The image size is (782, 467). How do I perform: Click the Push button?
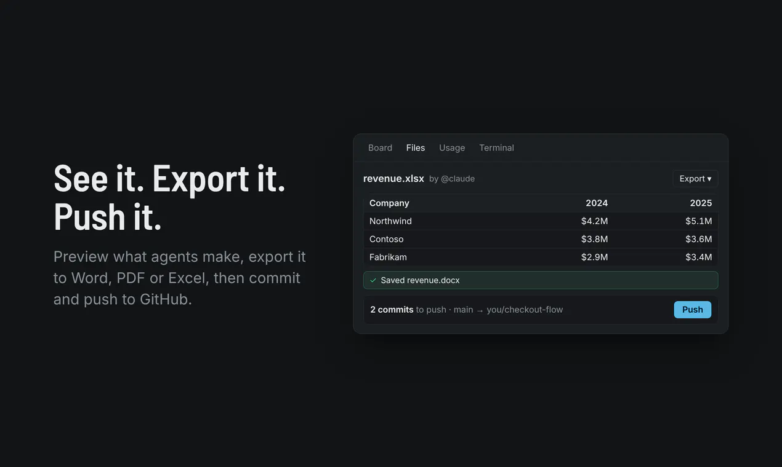click(692, 310)
